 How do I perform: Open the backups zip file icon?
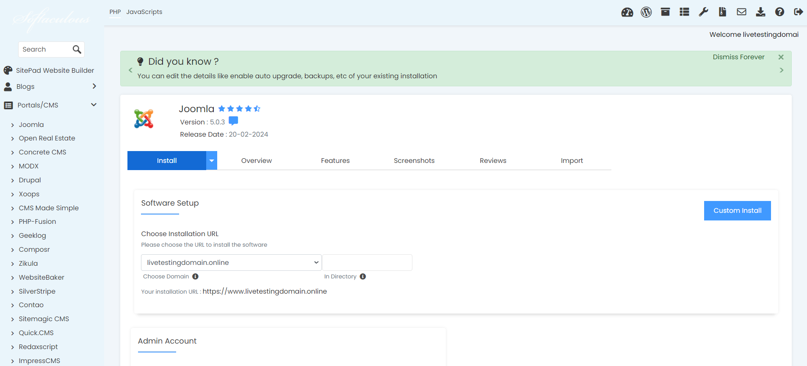click(x=722, y=12)
